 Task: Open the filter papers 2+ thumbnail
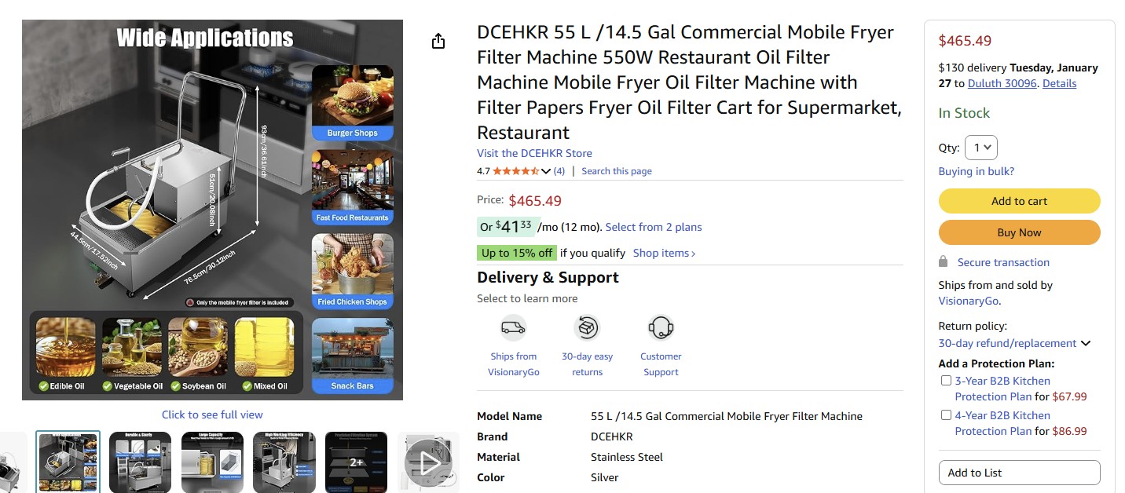click(x=357, y=463)
